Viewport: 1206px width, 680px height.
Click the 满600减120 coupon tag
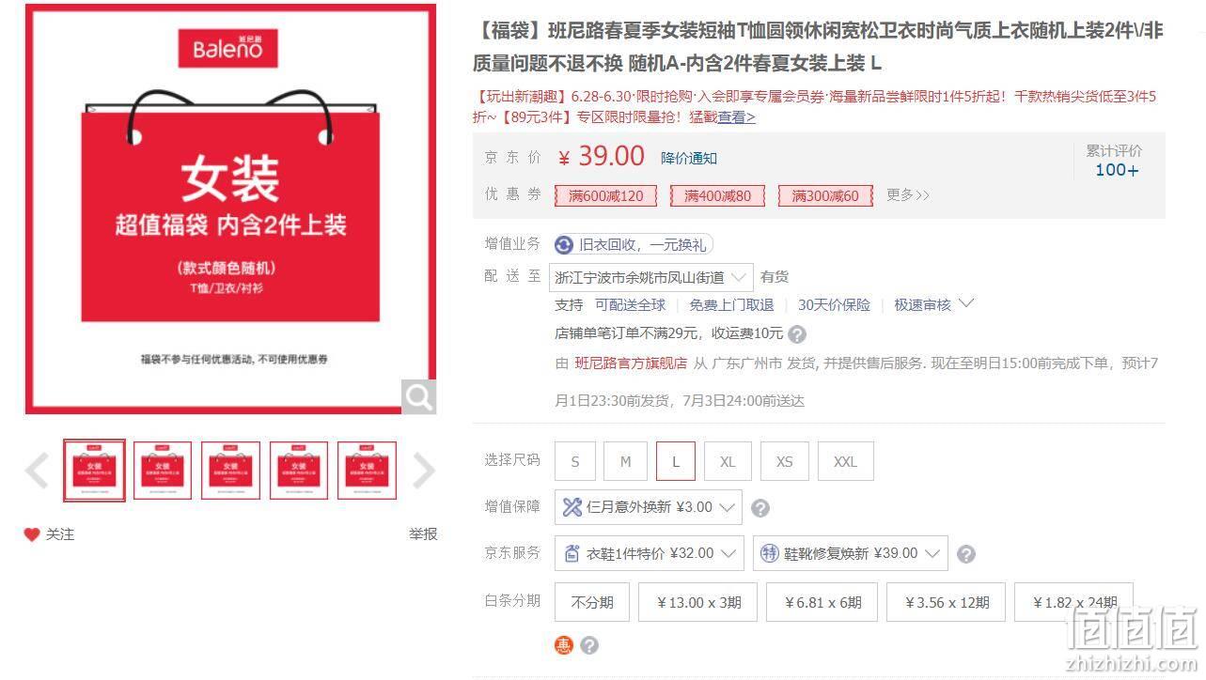[606, 195]
